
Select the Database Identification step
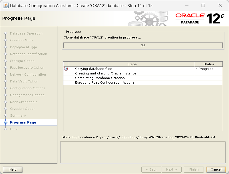(x=29, y=54)
